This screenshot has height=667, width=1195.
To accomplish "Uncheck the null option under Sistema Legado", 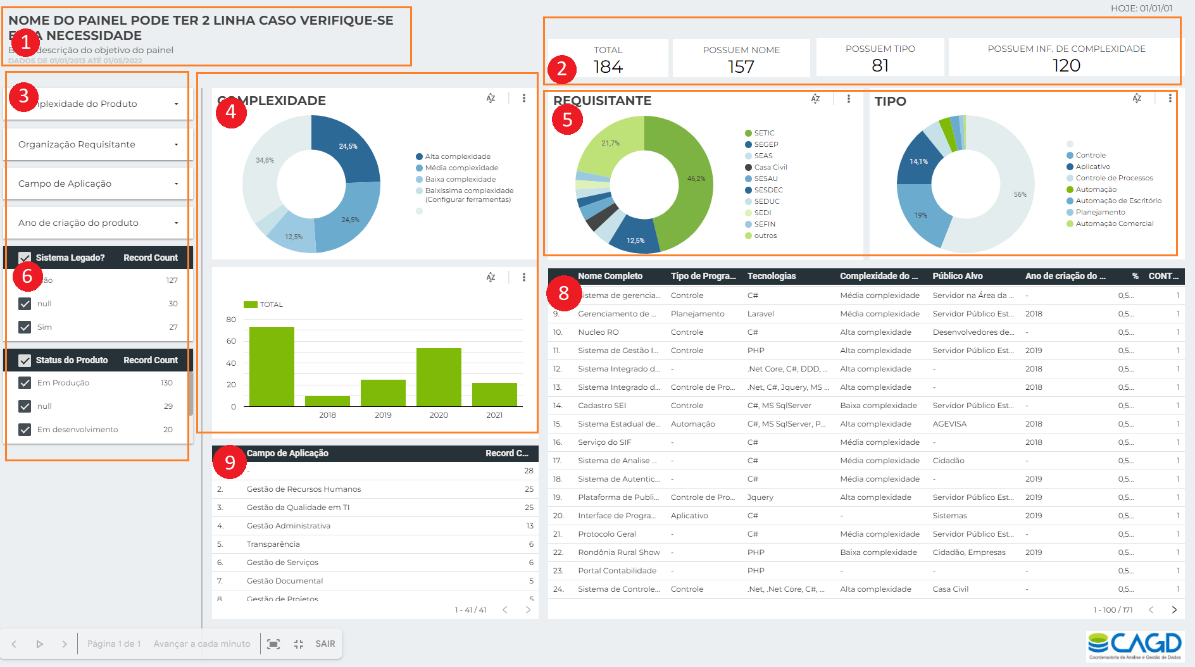I will (x=25, y=304).
